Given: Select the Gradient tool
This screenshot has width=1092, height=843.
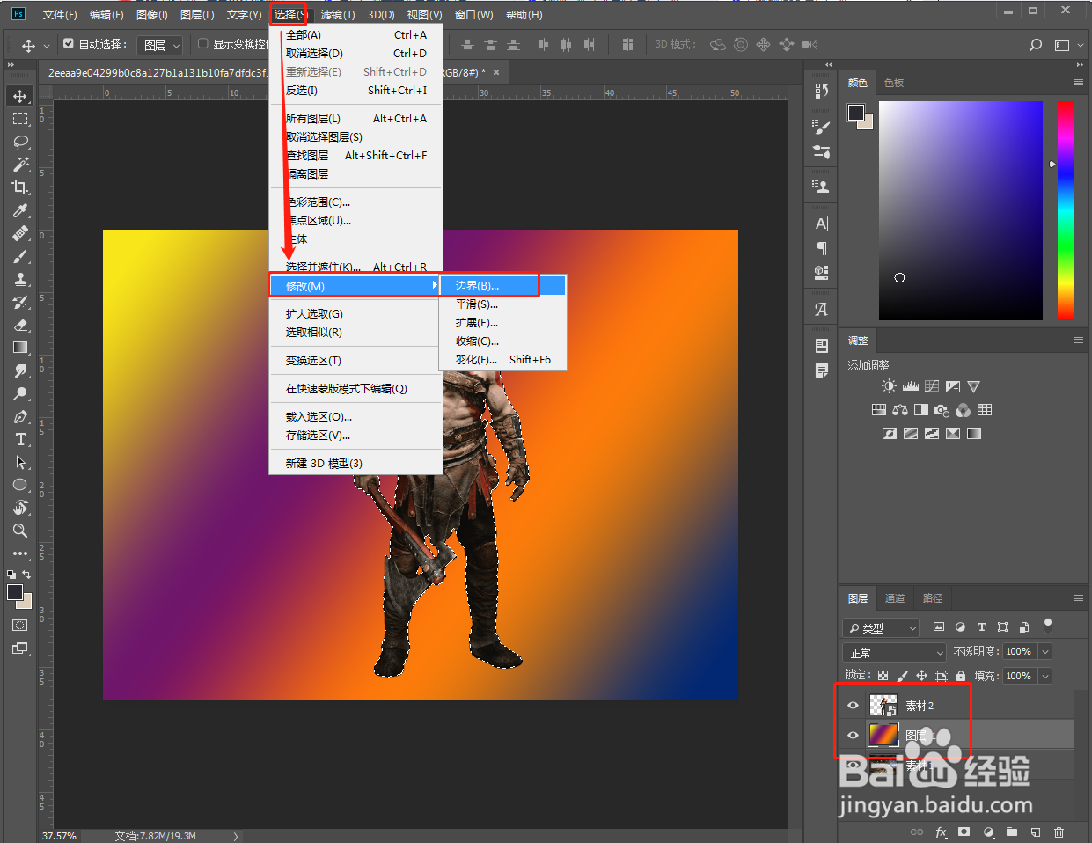Looking at the screenshot, I should [20, 348].
